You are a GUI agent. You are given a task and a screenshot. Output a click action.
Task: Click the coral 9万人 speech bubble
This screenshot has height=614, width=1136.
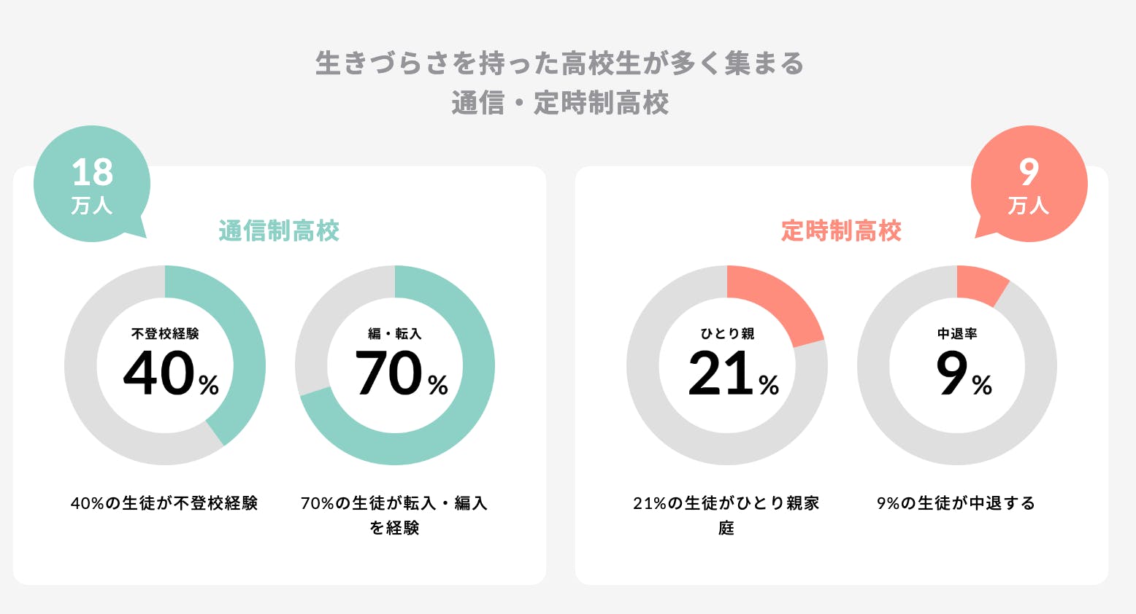(1029, 184)
